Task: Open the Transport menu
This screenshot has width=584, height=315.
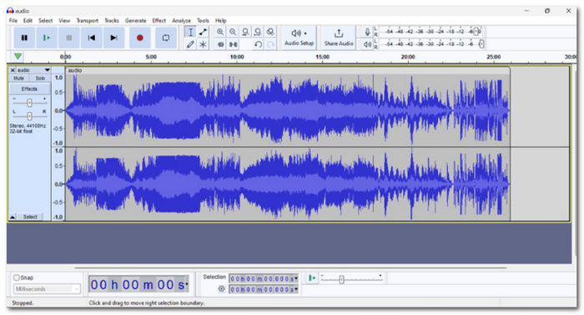Action: pyautogui.click(x=87, y=21)
